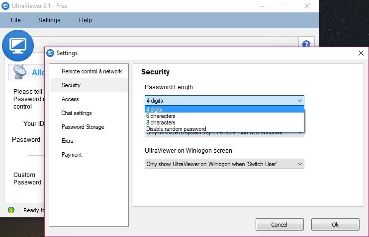Expand UltraViewer on Winlogon screen dropdown

[299, 164]
